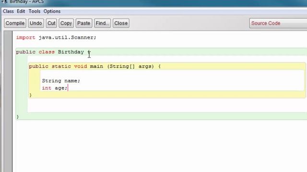Open the Edit menu

pos(21,11)
